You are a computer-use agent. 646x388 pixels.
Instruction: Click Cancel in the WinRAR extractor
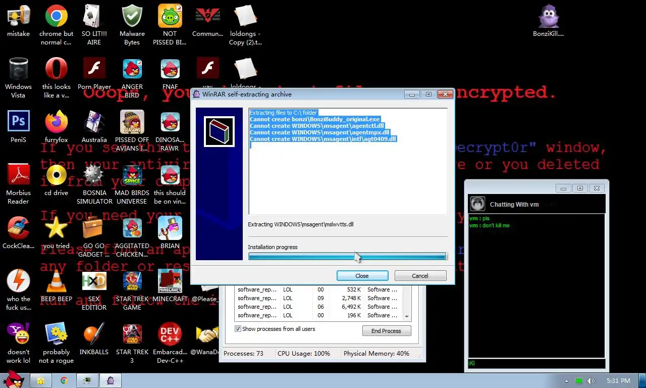click(420, 276)
